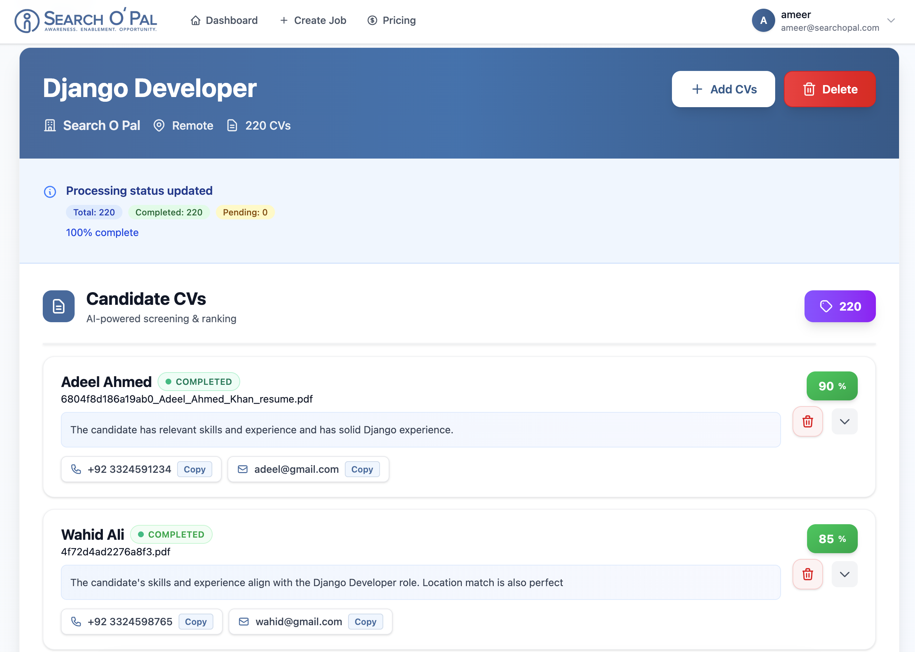Image resolution: width=915 pixels, height=652 pixels.
Task: Click the Search O' Pal logo
Action: click(x=85, y=20)
